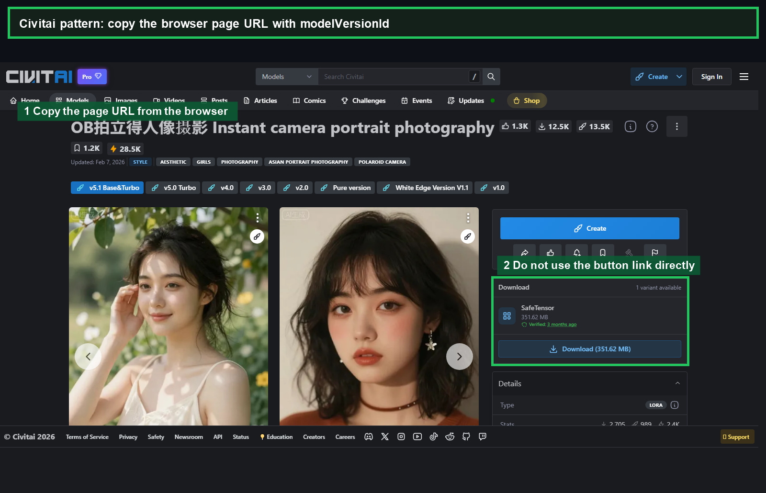Screen dimensions: 766x493
Task: Select the v4.0 version
Action: point(220,188)
